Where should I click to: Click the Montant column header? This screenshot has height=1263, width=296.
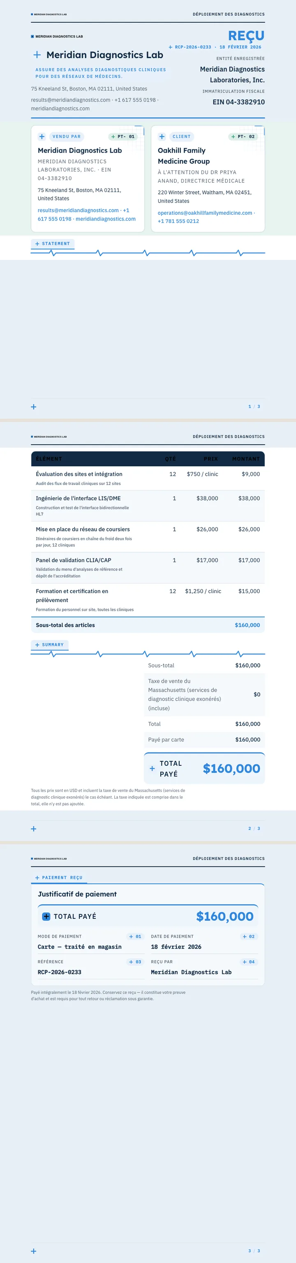pyautogui.click(x=246, y=459)
